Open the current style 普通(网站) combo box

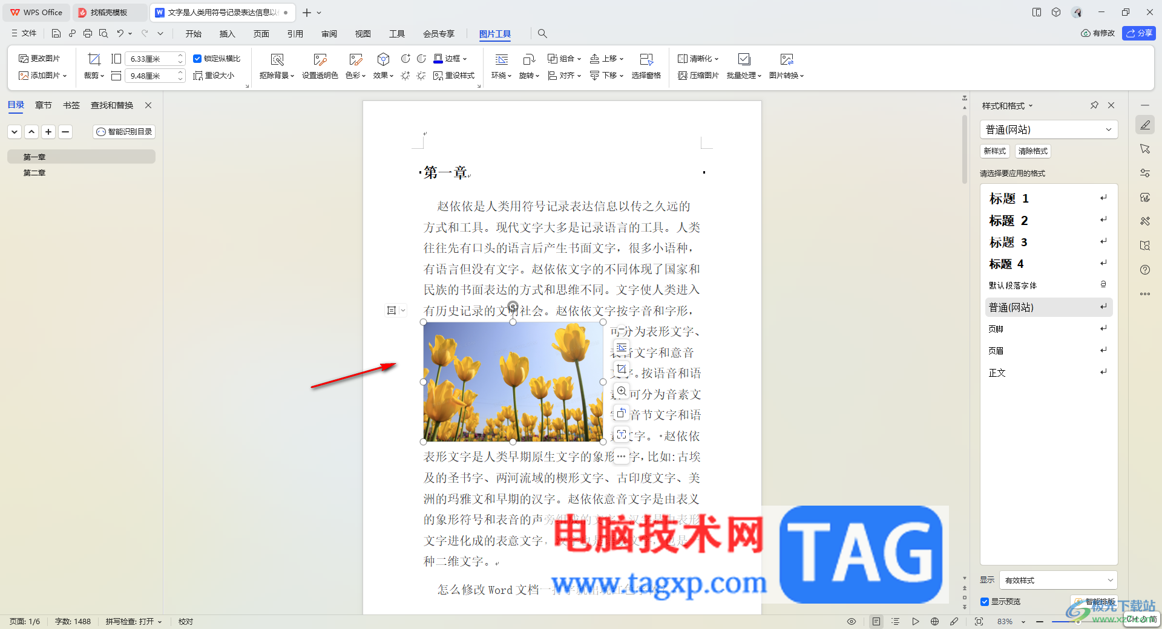coord(1048,129)
